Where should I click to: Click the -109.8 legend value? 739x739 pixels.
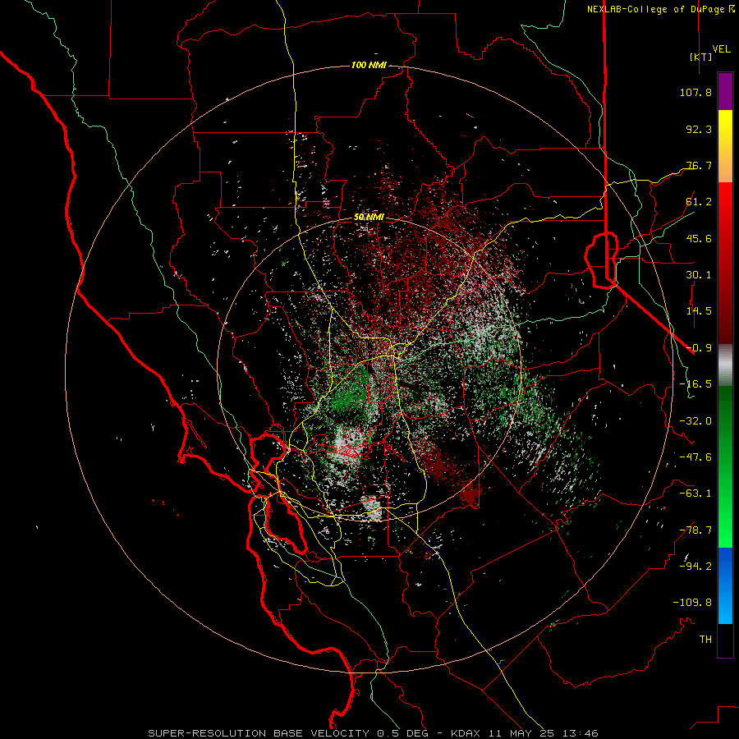[x=692, y=603]
